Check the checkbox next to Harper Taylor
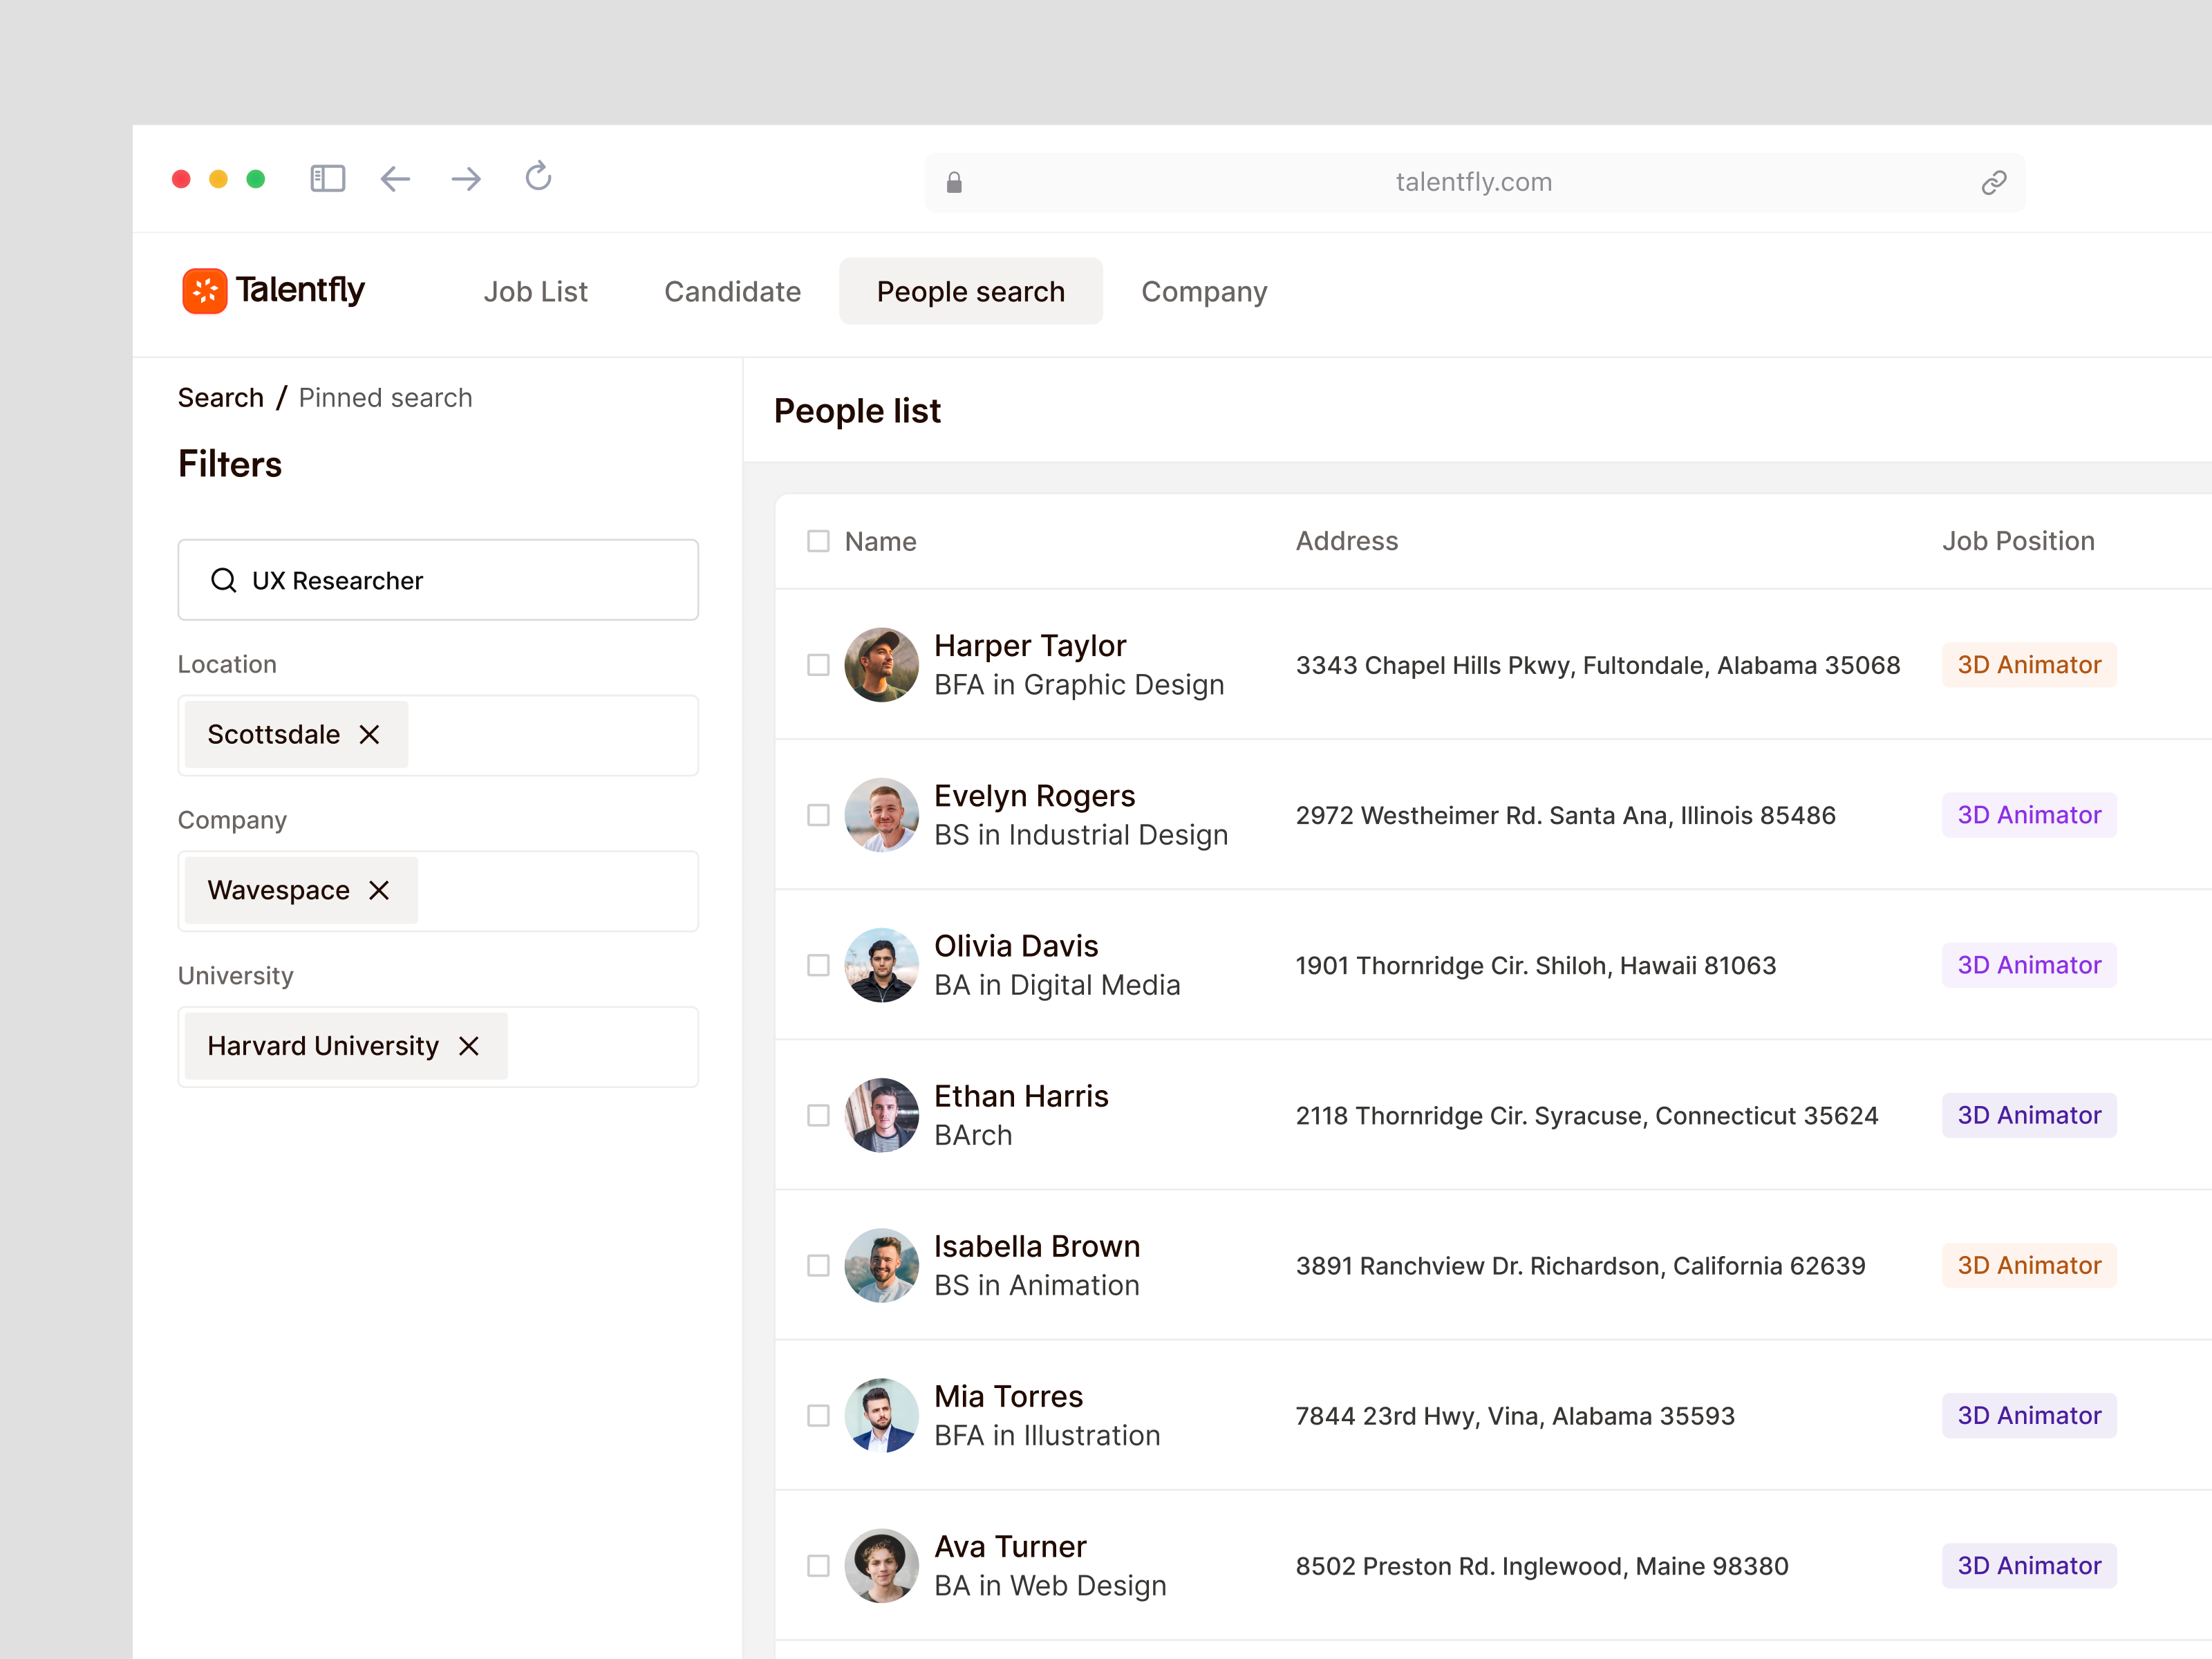The height and width of the screenshot is (1659, 2212). point(818,664)
